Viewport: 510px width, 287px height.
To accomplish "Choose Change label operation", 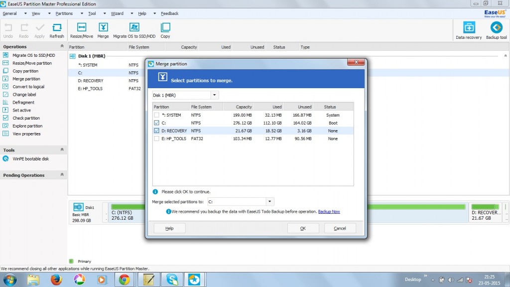I will click(x=24, y=94).
